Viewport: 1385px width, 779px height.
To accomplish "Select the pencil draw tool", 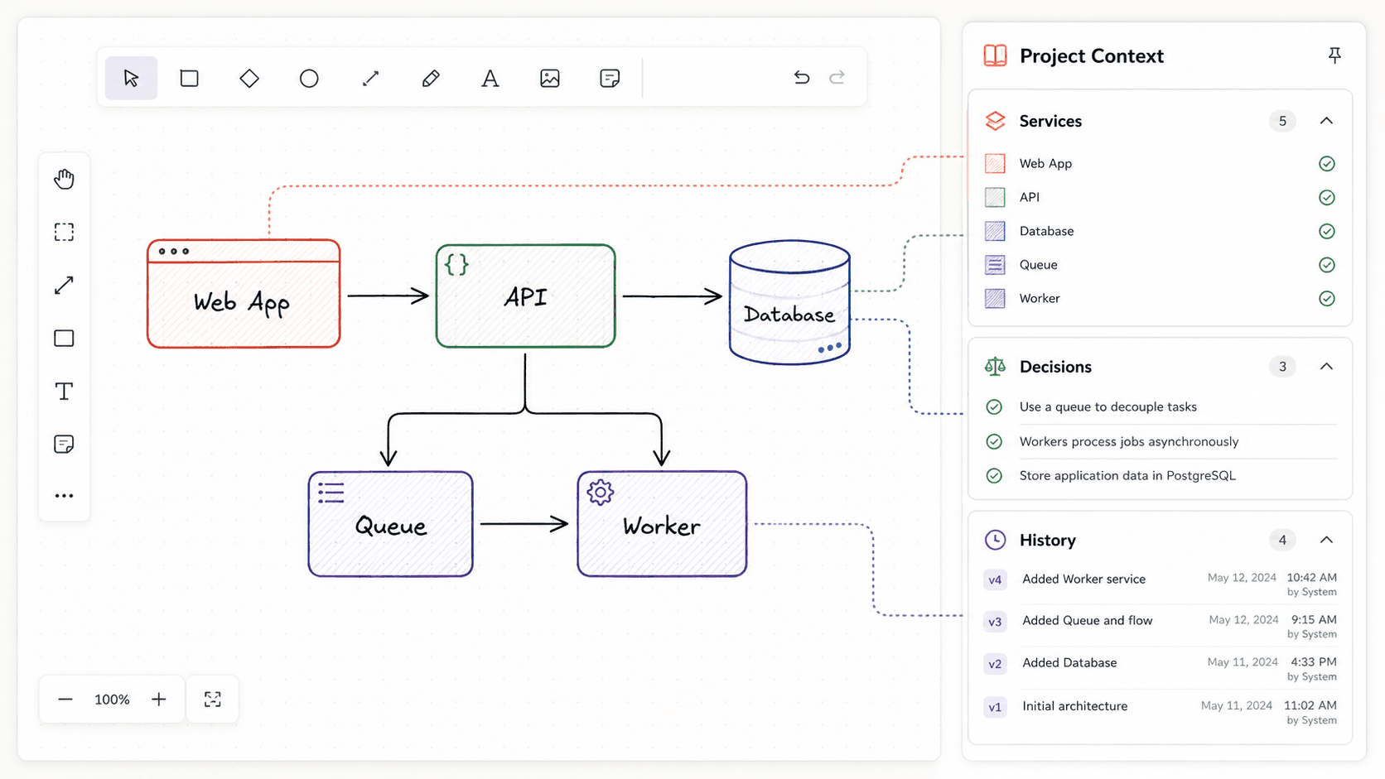I will [x=431, y=78].
